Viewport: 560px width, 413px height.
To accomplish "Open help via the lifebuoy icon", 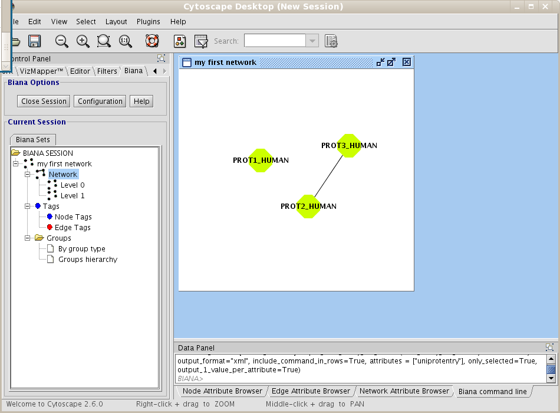I will pos(152,41).
